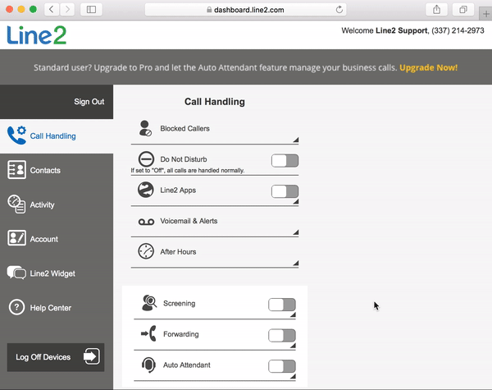Click the browser forward arrow
Image resolution: width=492 pixels, height=390 pixels.
click(67, 10)
